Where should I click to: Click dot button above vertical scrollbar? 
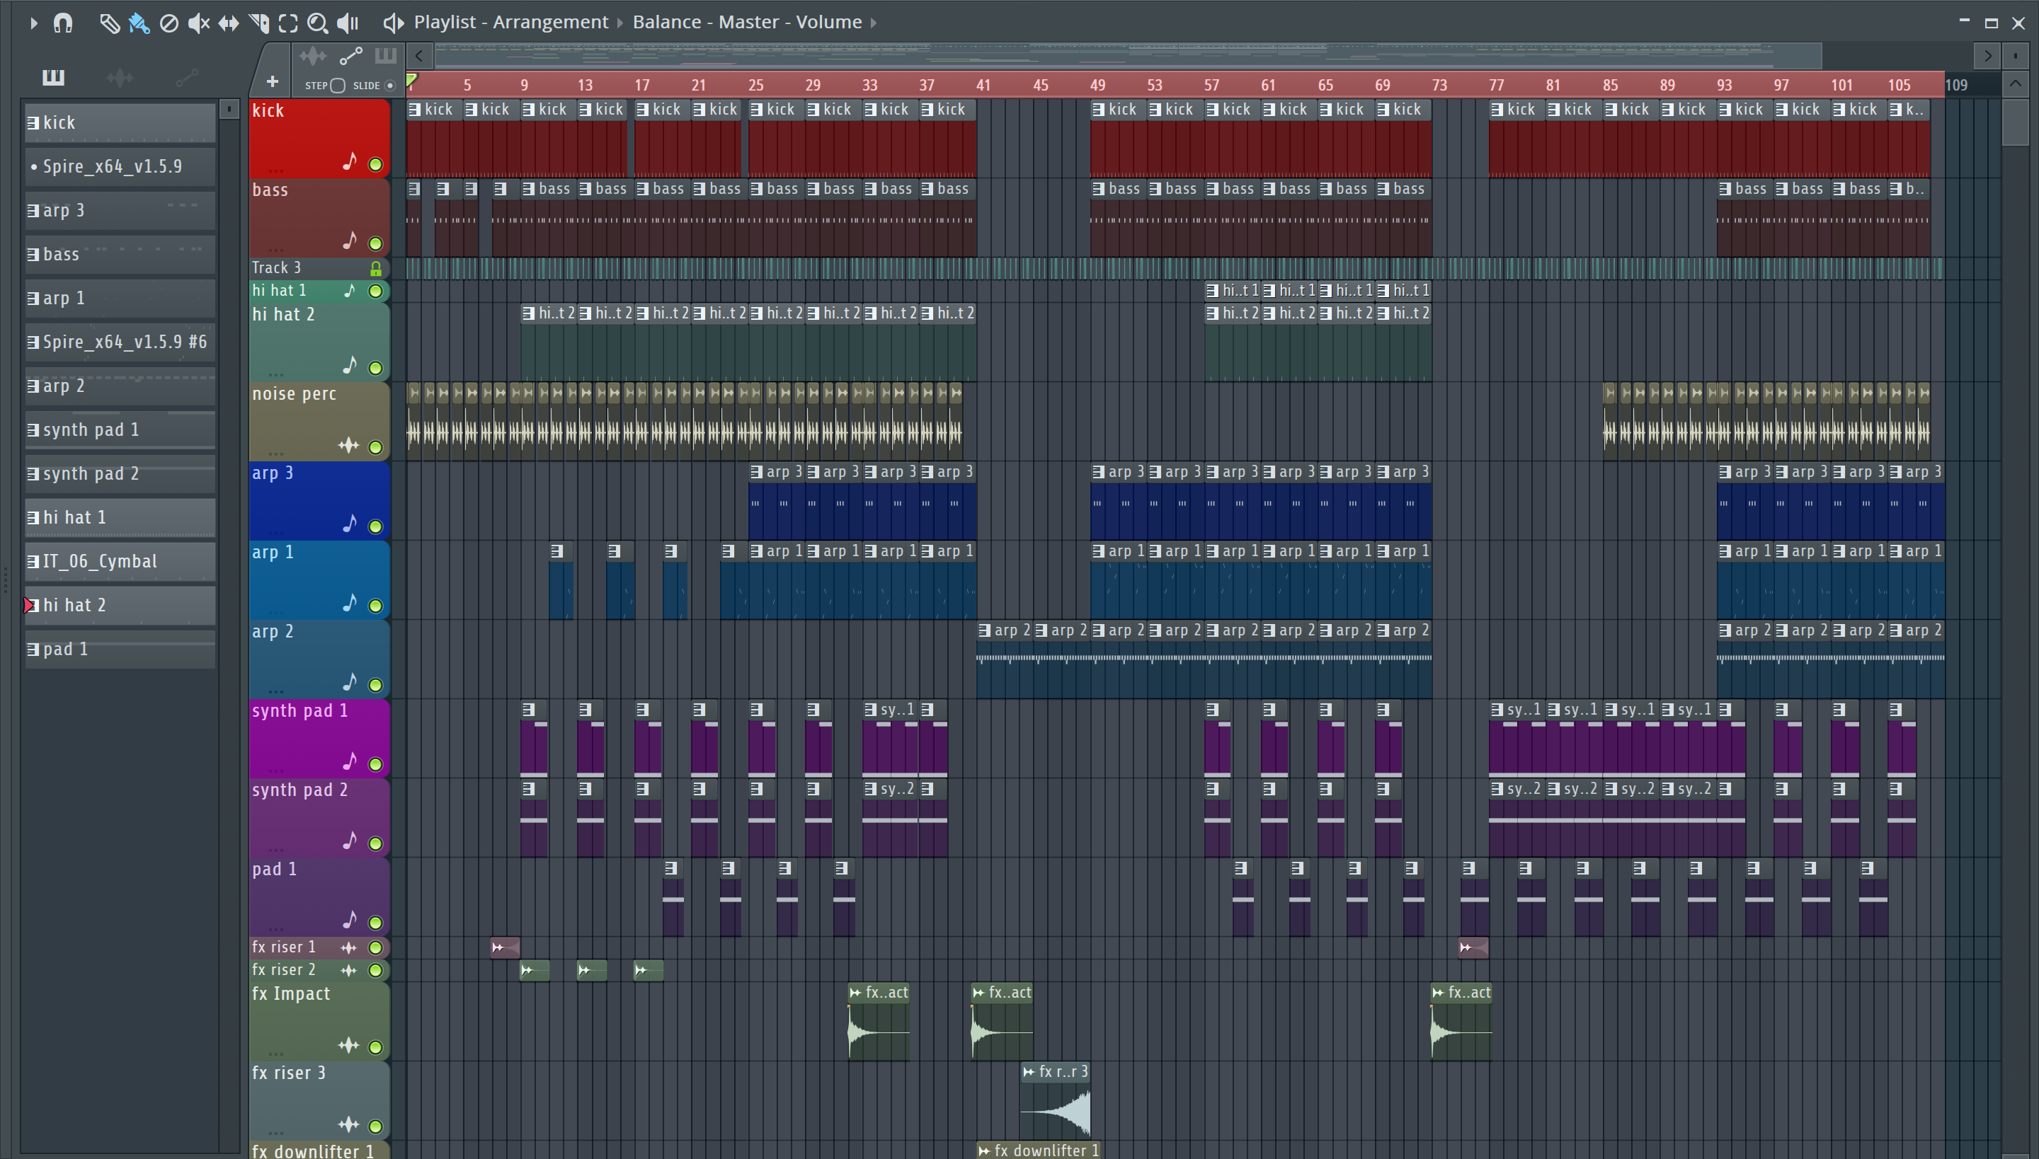tap(2015, 56)
